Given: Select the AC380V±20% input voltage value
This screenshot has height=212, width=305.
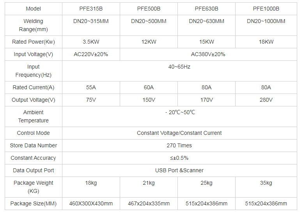Looking at the screenshot, I should coord(208,54).
